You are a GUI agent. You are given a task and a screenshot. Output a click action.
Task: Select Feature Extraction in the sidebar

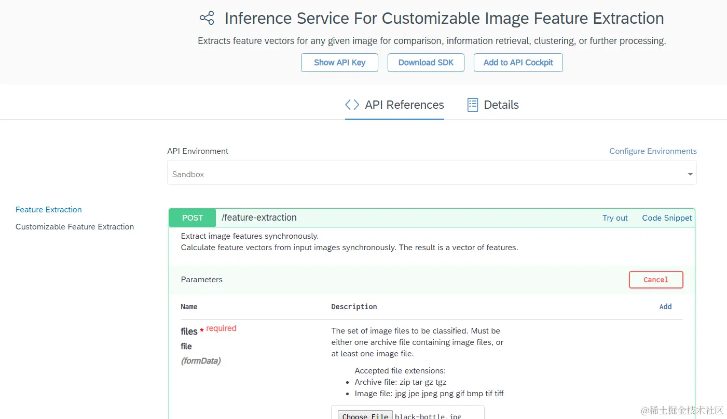pos(49,210)
